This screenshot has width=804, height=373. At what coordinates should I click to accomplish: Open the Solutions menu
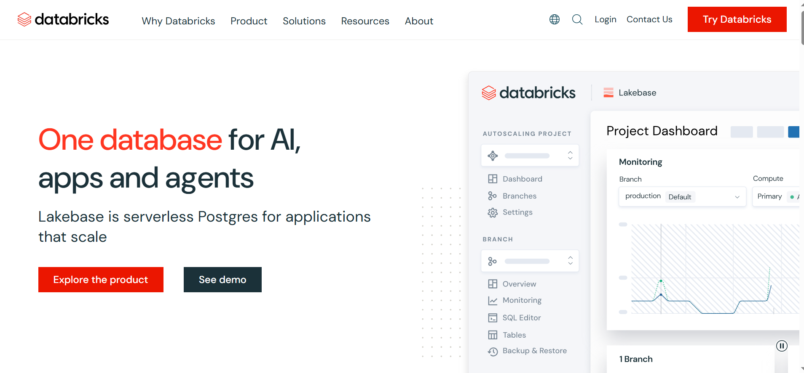pos(304,21)
